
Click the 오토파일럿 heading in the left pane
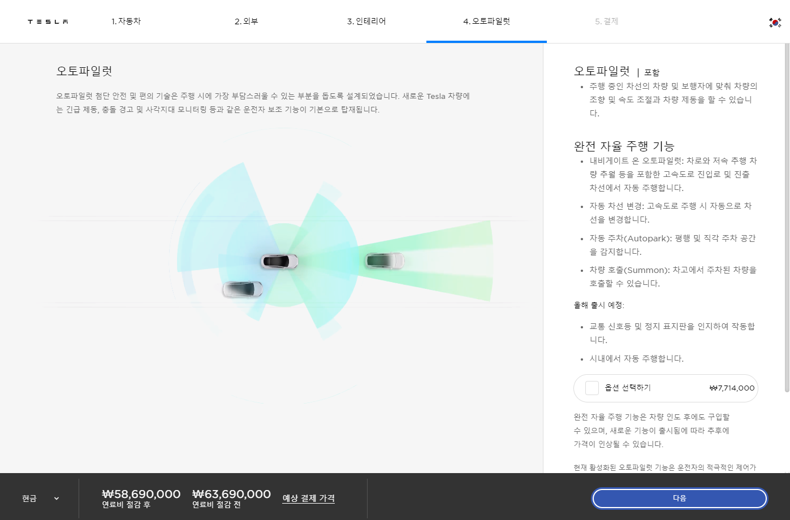[84, 71]
